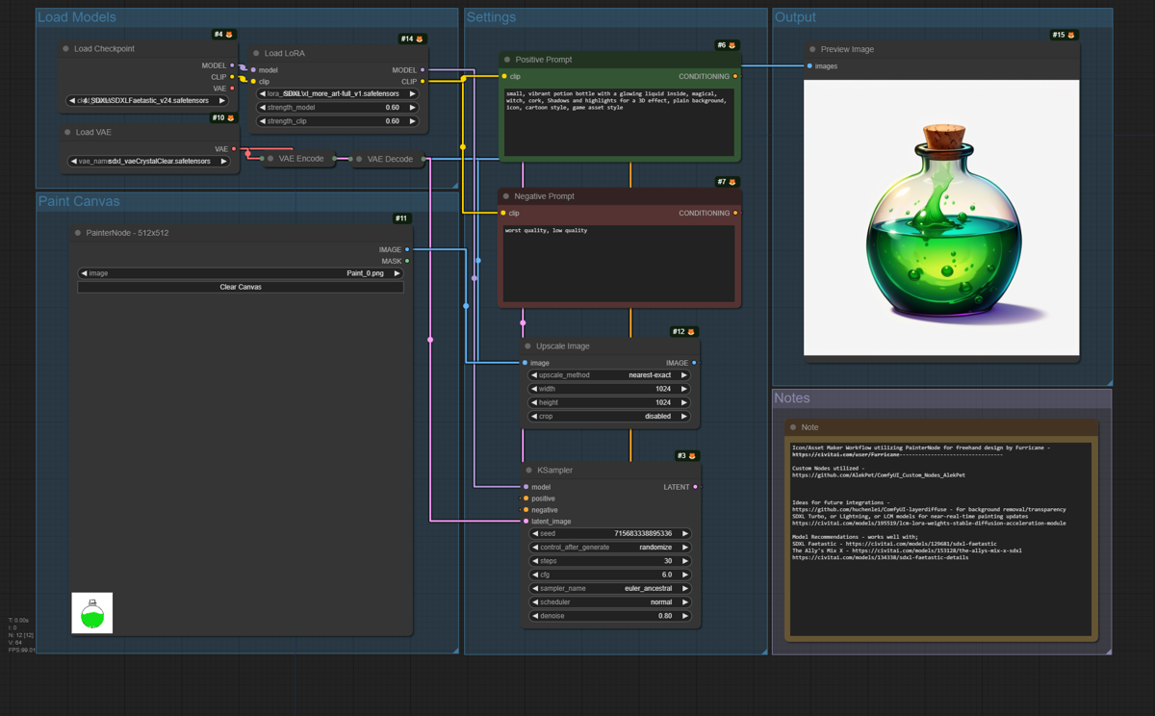Click the MASK output socket of PainterNode
The height and width of the screenshot is (716, 1155).
[x=409, y=261]
